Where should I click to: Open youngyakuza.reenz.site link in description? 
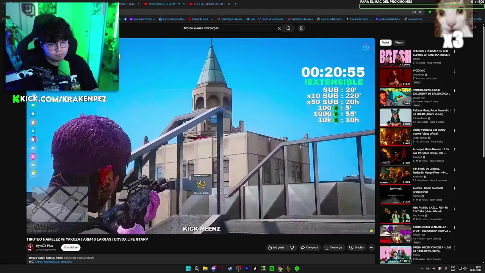(x=53, y=262)
